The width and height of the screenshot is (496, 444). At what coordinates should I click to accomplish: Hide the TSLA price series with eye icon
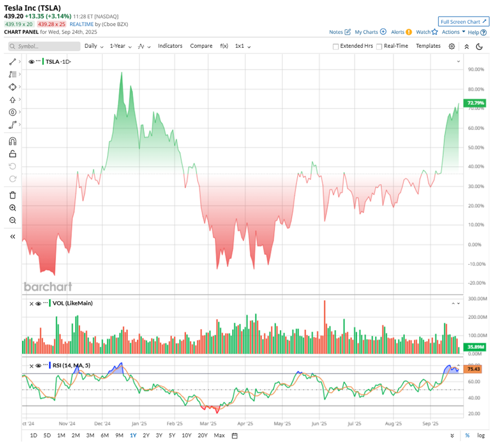click(31, 62)
